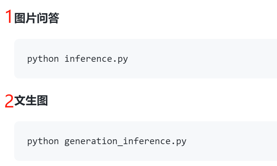Click the inference.py filename in first code block

tap(96, 59)
